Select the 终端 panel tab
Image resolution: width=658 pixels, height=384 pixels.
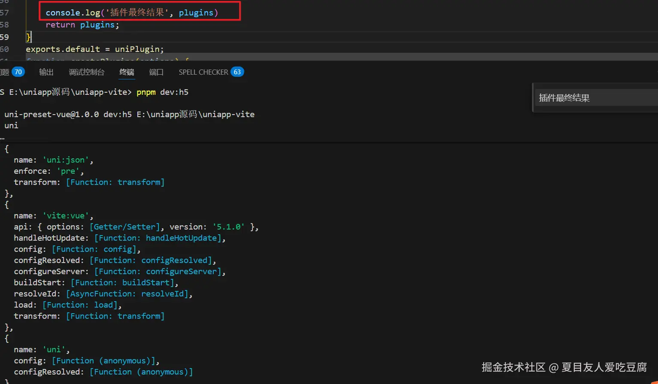(127, 72)
